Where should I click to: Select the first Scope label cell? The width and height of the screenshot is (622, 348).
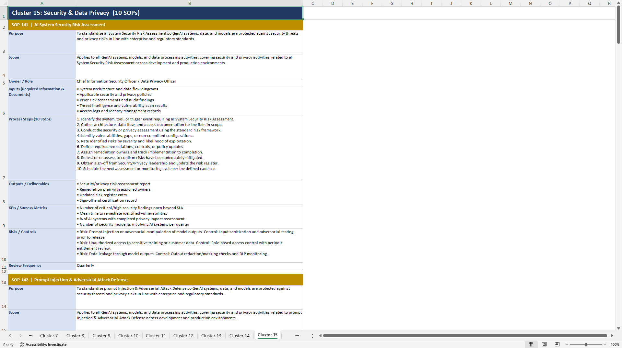click(42, 66)
